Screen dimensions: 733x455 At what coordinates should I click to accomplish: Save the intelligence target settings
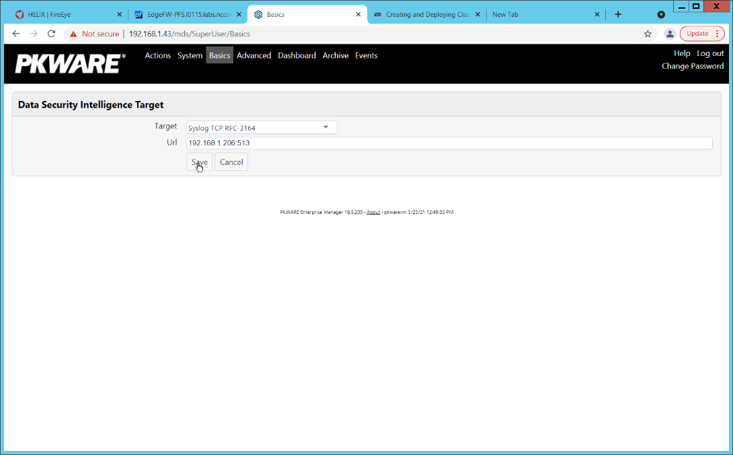199,162
